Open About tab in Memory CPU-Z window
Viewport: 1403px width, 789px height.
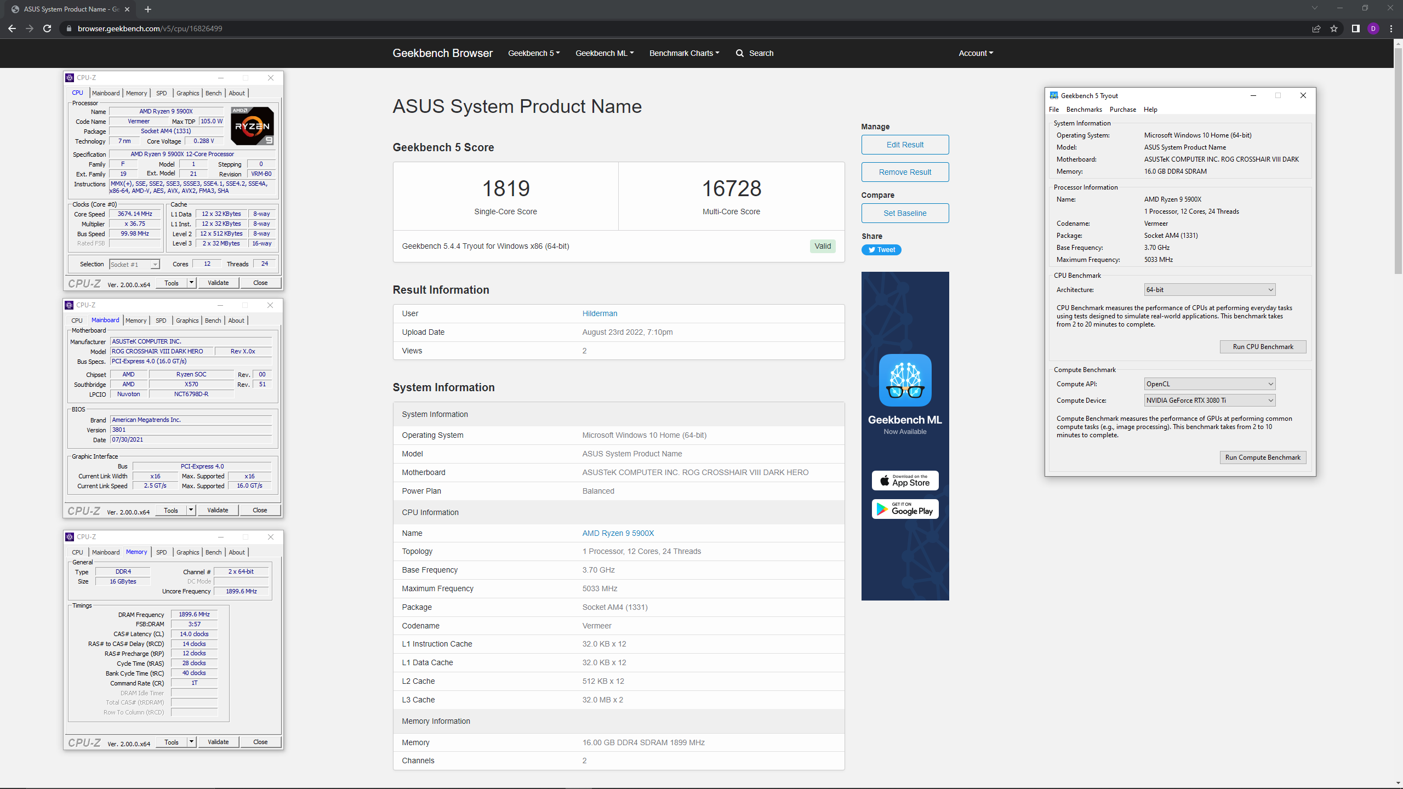[237, 552]
